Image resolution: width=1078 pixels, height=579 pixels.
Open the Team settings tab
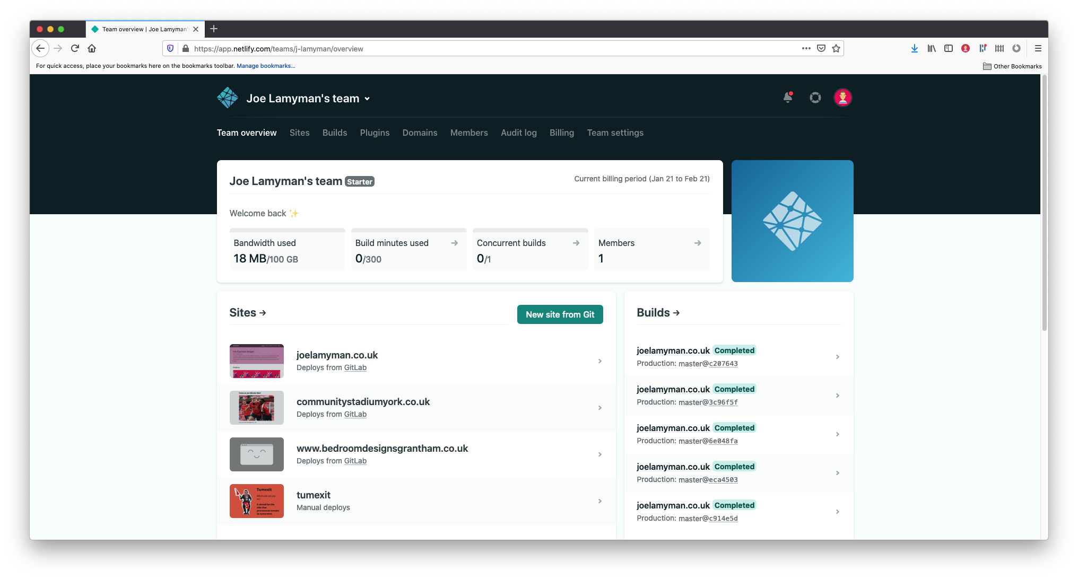pyautogui.click(x=615, y=133)
